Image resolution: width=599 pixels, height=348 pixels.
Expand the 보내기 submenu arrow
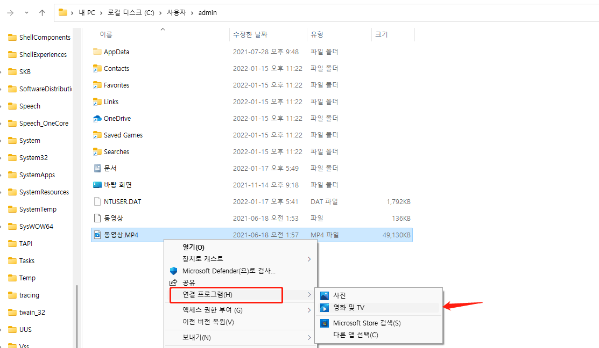point(309,337)
